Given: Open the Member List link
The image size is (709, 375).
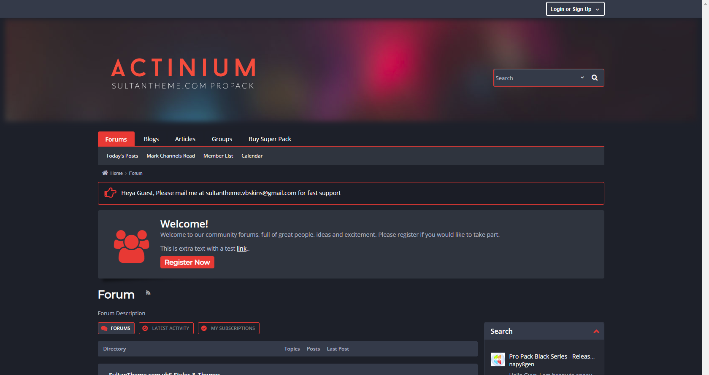Looking at the screenshot, I should tap(218, 156).
